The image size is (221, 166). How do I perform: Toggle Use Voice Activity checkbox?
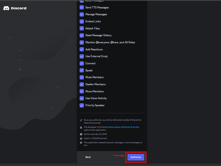pos(82,98)
